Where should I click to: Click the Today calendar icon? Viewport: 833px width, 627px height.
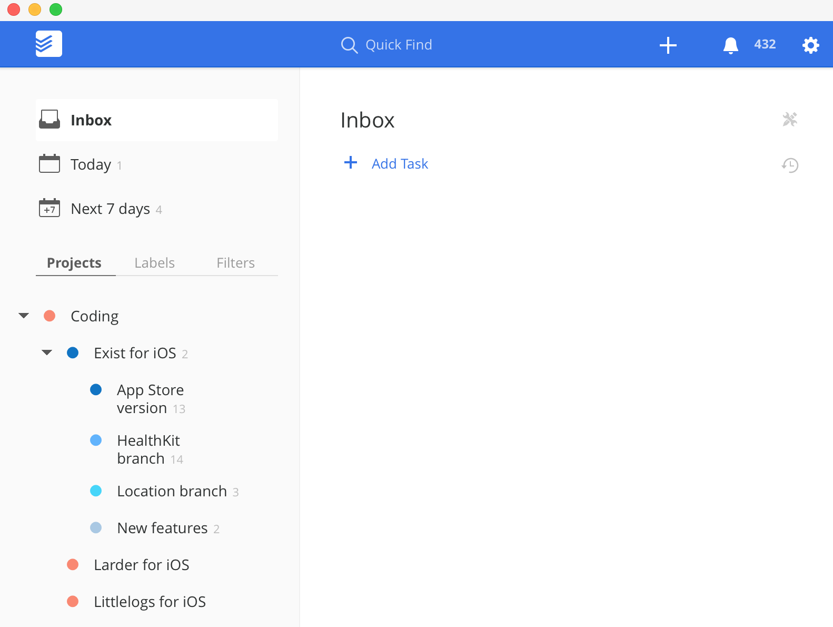(49, 163)
